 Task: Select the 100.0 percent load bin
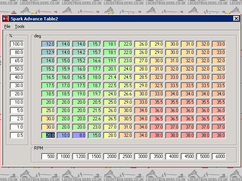point(17,44)
